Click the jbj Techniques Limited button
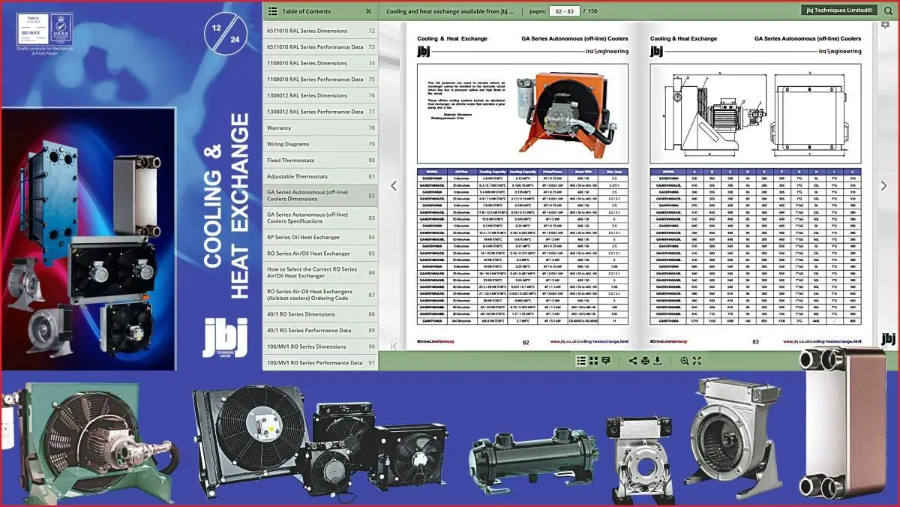 click(x=838, y=10)
